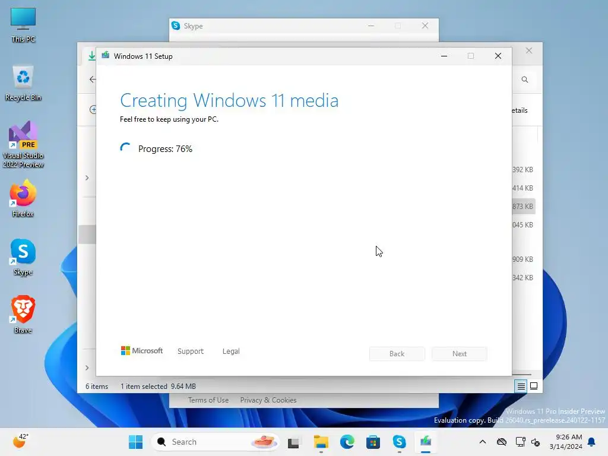Click the Skype logo in its title bar

[176, 26]
